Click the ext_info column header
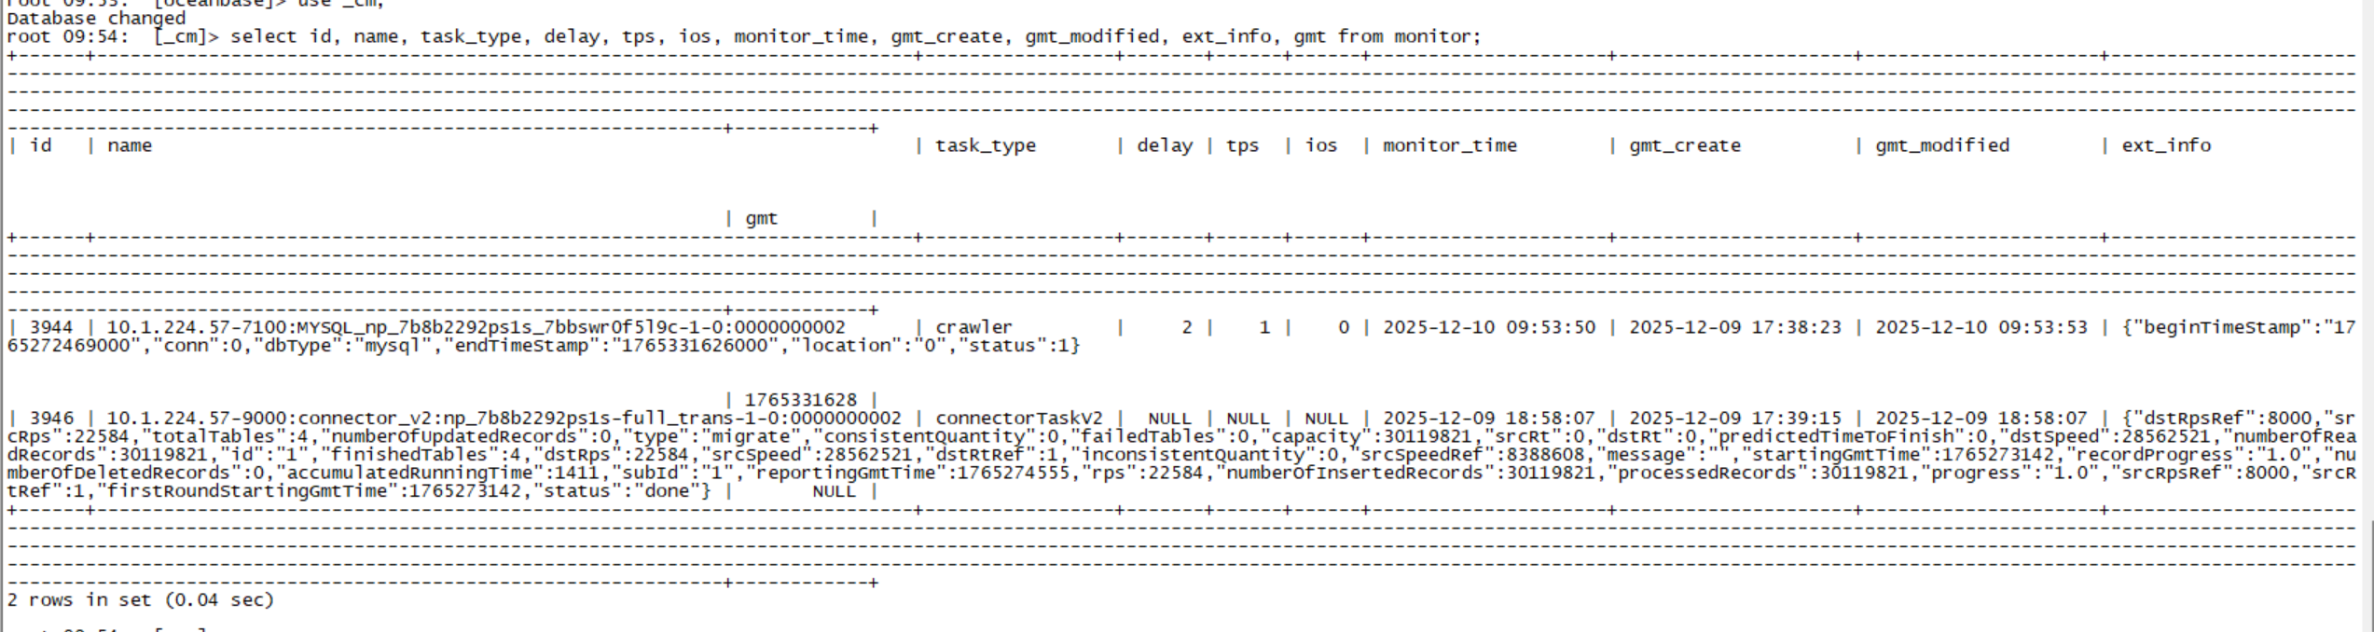The height and width of the screenshot is (632, 2374). tap(2165, 145)
